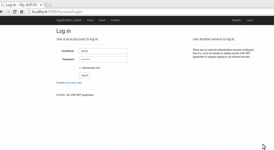Go to the browser home icon
The image size is (274, 150).
point(22,12)
